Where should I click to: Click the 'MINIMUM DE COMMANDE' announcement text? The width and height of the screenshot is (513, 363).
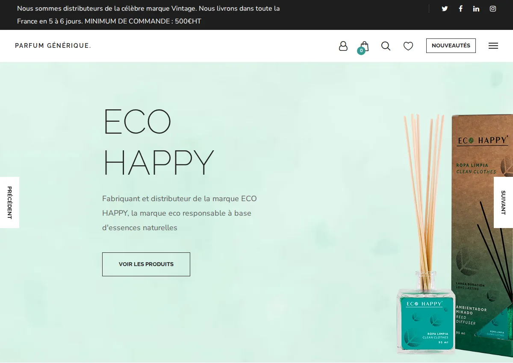(x=143, y=21)
